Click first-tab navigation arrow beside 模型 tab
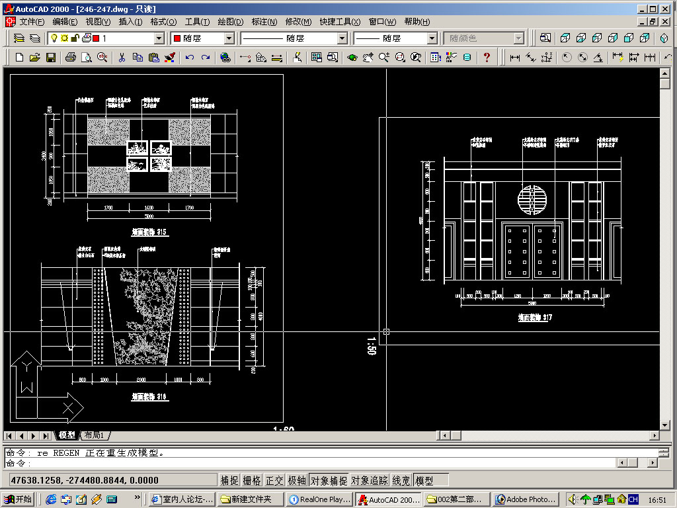The width and height of the screenshot is (677, 508). 9,436
